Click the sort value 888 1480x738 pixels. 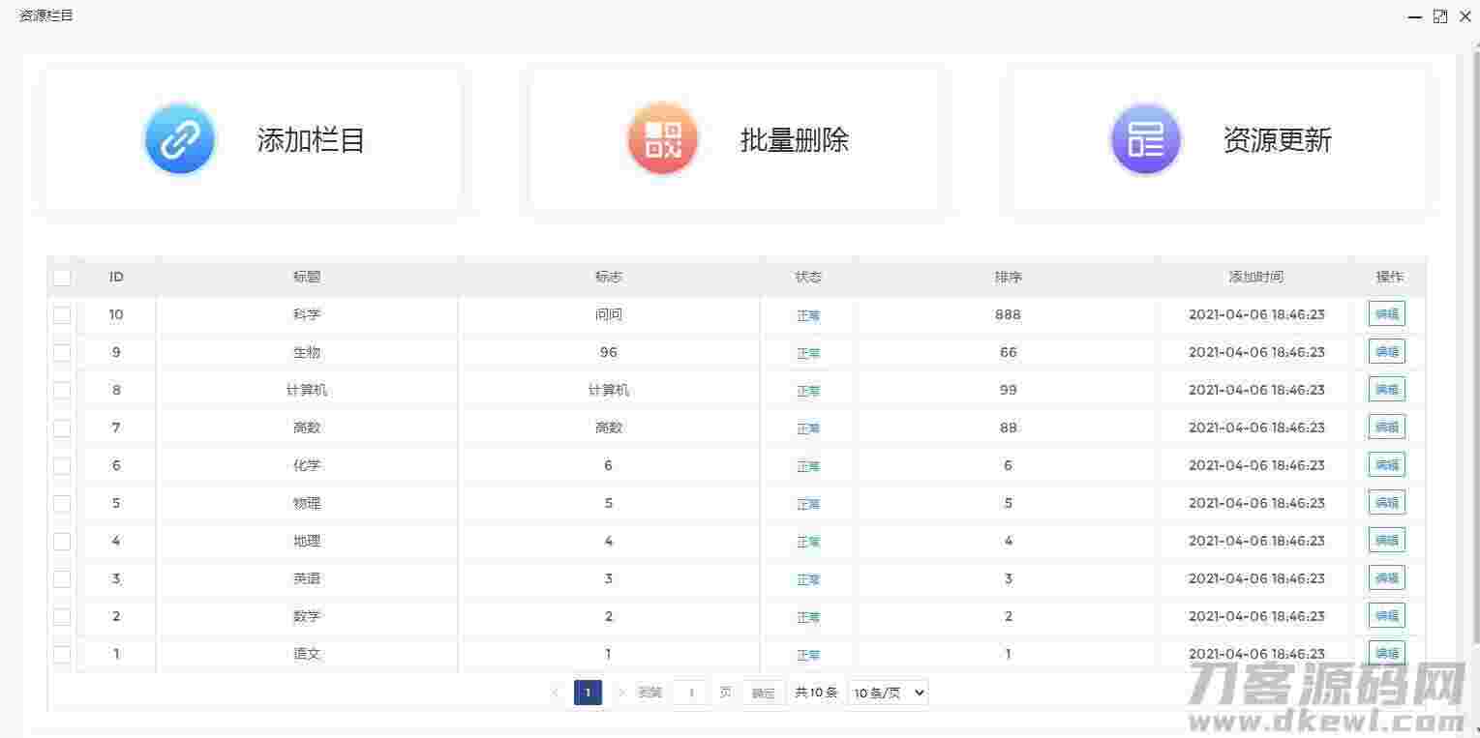1008,314
